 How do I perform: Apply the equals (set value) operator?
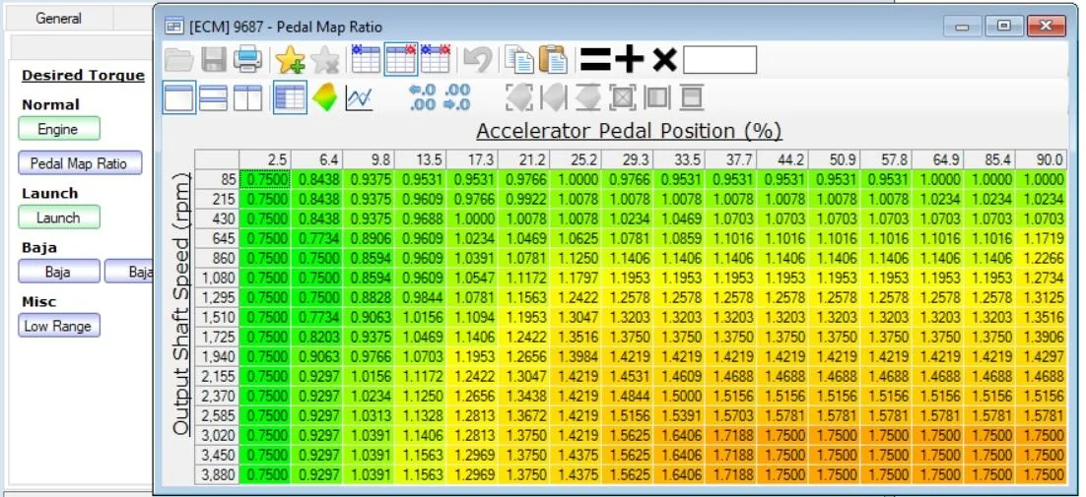595,60
